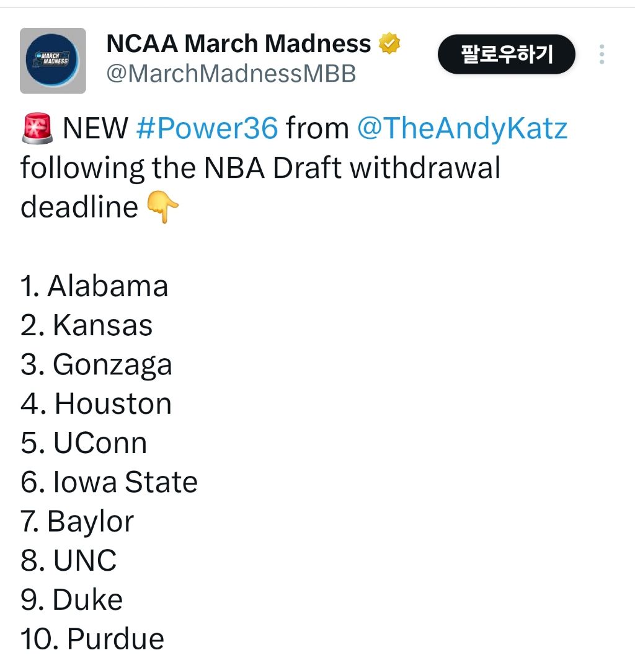Screen dimensions: 635x668
Task: Open the @TheAndyKatz mention link
Action: point(462,129)
